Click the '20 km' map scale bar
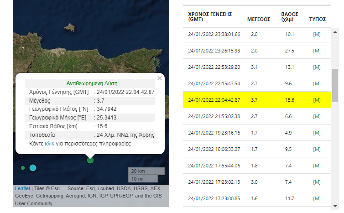The height and width of the screenshot is (213, 344). coord(146,171)
